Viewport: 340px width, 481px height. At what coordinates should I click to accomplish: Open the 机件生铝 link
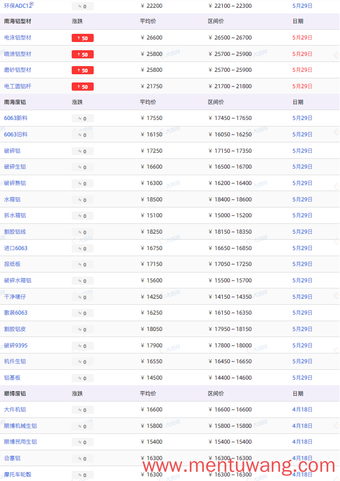[15, 361]
